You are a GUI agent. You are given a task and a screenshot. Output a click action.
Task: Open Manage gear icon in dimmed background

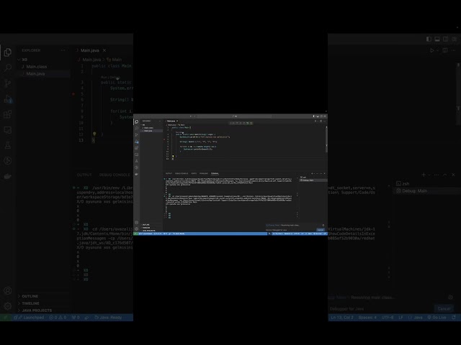(8, 306)
